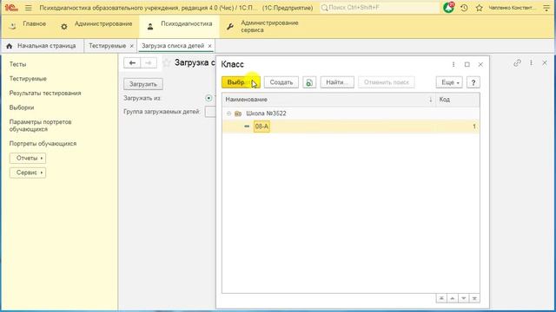Move up one row arrow
Viewport: 556px width, 312px height.
click(x=453, y=298)
